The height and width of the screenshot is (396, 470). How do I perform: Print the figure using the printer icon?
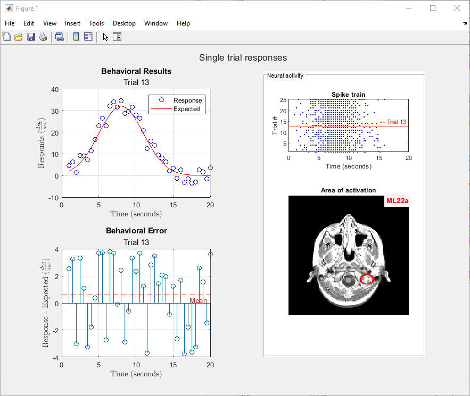click(x=43, y=37)
